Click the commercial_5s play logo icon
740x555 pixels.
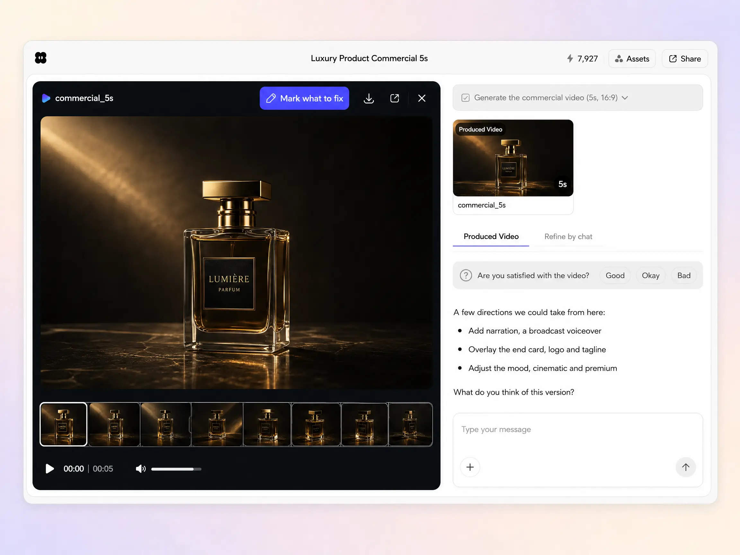pyautogui.click(x=46, y=98)
